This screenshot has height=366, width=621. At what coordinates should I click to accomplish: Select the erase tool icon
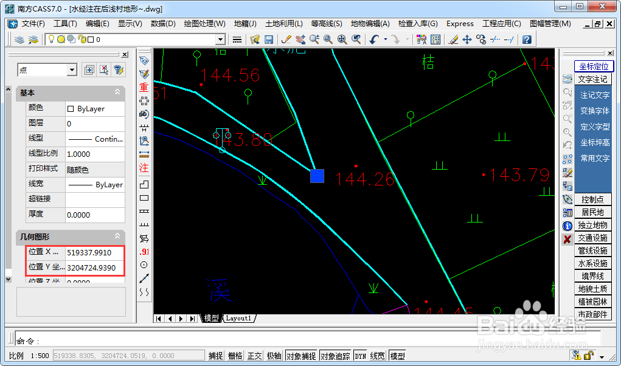(x=454, y=40)
